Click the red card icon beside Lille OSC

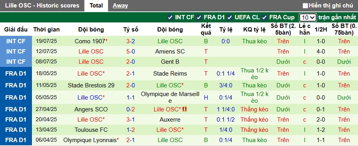185,109
